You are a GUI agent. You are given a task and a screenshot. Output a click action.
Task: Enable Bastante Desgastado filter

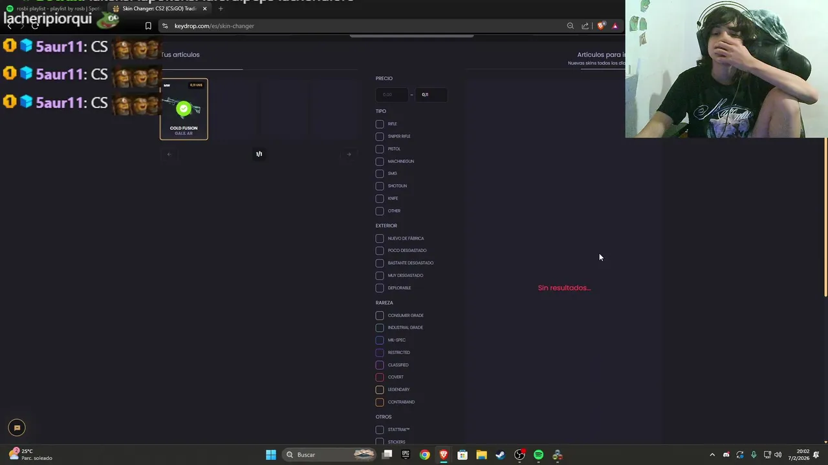(380, 263)
